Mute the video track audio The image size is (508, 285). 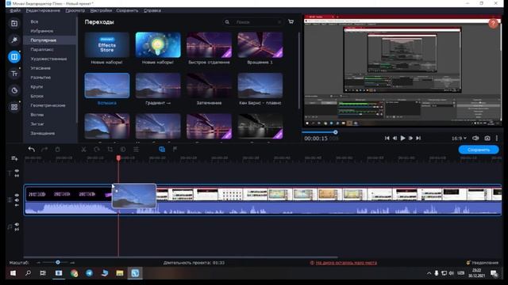[x=17, y=200]
